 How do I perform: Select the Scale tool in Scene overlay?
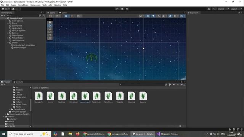tap(50, 32)
